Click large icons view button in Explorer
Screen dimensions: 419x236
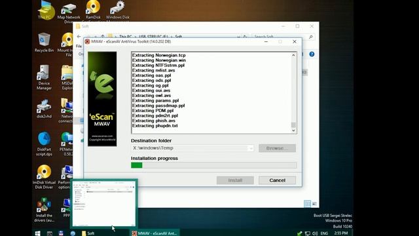click(314, 204)
